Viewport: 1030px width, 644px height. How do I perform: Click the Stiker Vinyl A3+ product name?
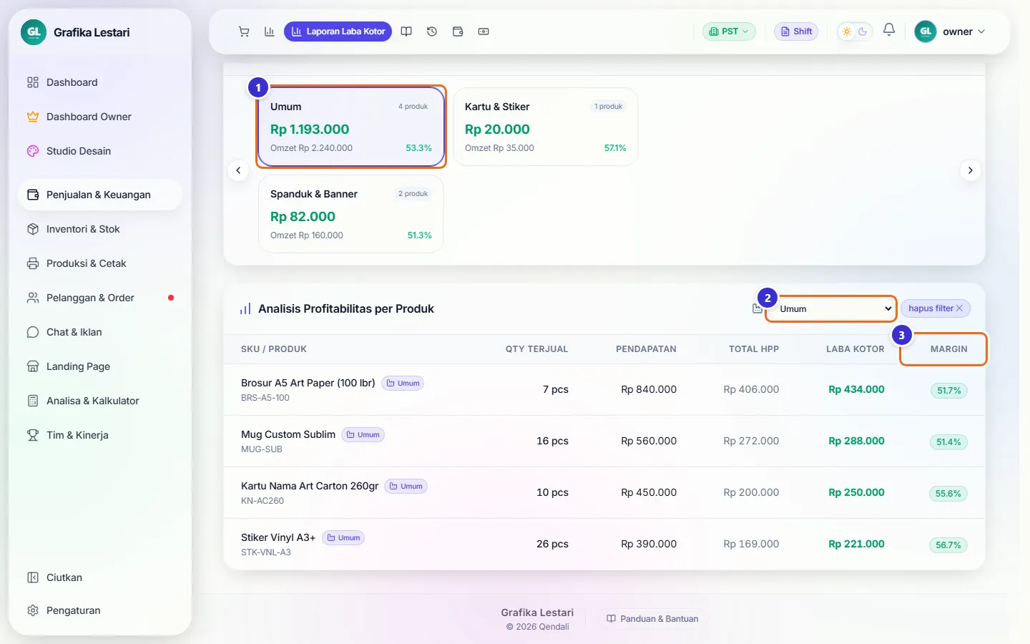(x=278, y=537)
